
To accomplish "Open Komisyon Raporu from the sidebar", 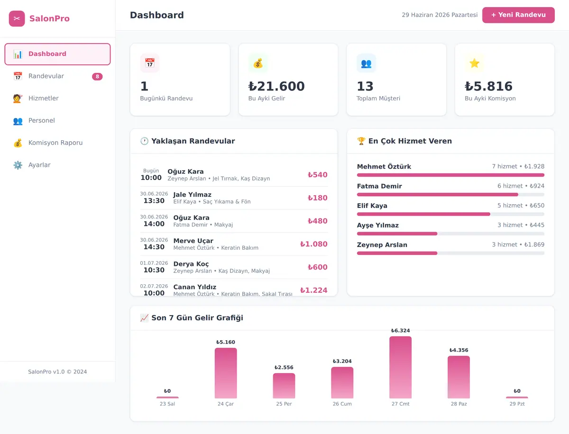I will tap(57, 143).
